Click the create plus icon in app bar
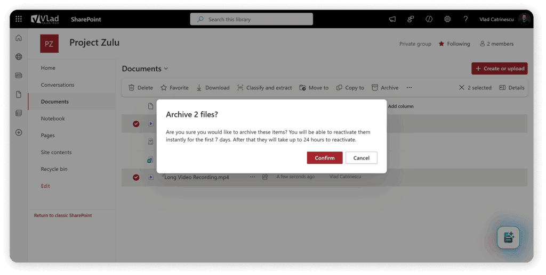This screenshot has height=275, width=546. pyautogui.click(x=19, y=132)
